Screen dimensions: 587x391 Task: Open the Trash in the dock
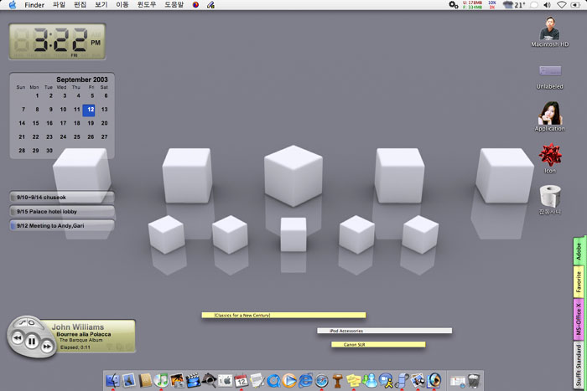474,381
